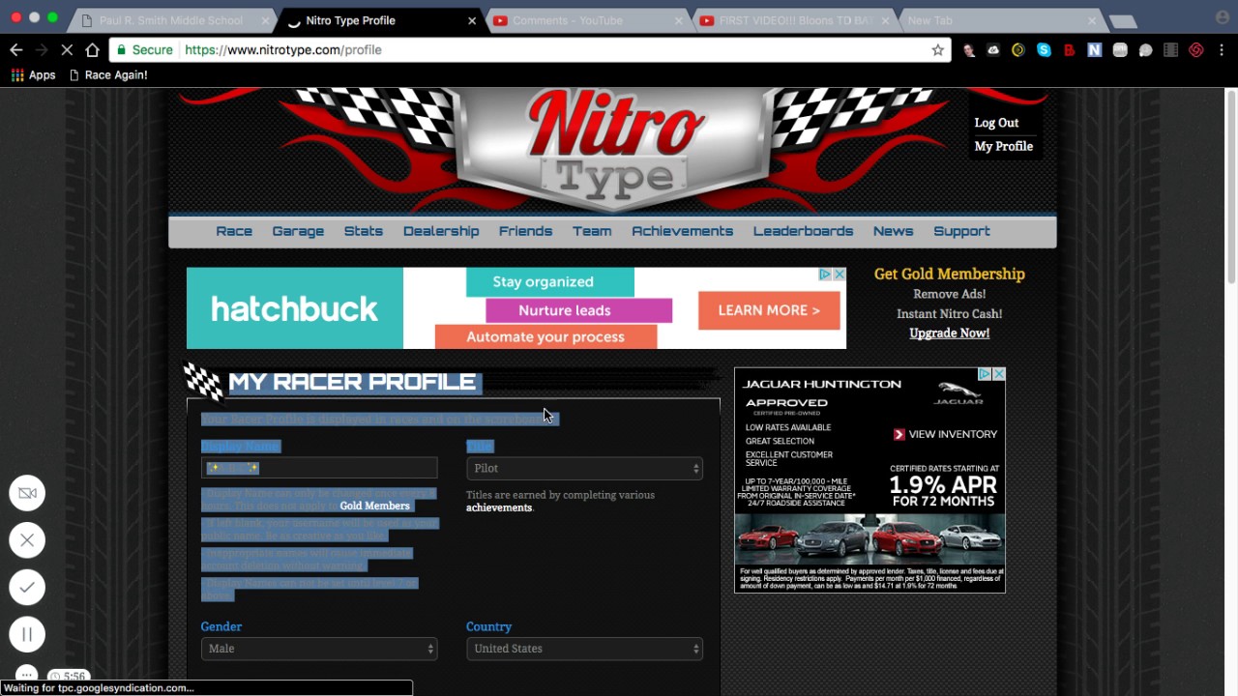Open the Race menu item
Screen dimensions: 1238x696
coord(234,231)
